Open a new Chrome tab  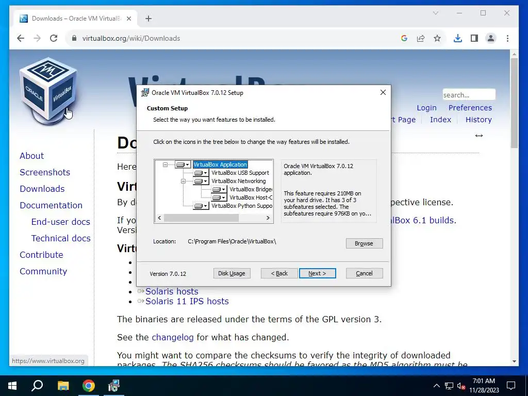(x=148, y=19)
